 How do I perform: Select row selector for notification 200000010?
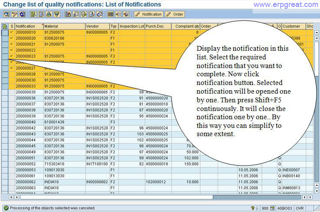coord(5,33)
